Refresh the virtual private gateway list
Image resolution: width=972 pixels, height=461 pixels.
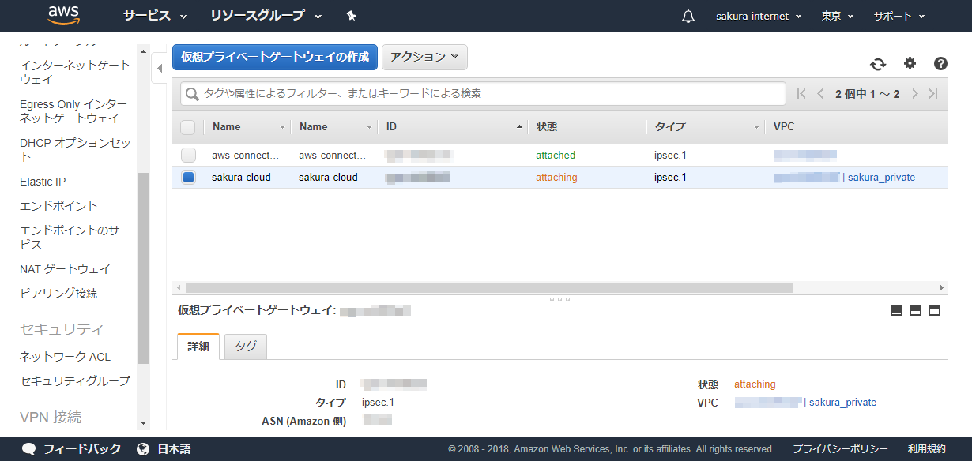pos(878,64)
